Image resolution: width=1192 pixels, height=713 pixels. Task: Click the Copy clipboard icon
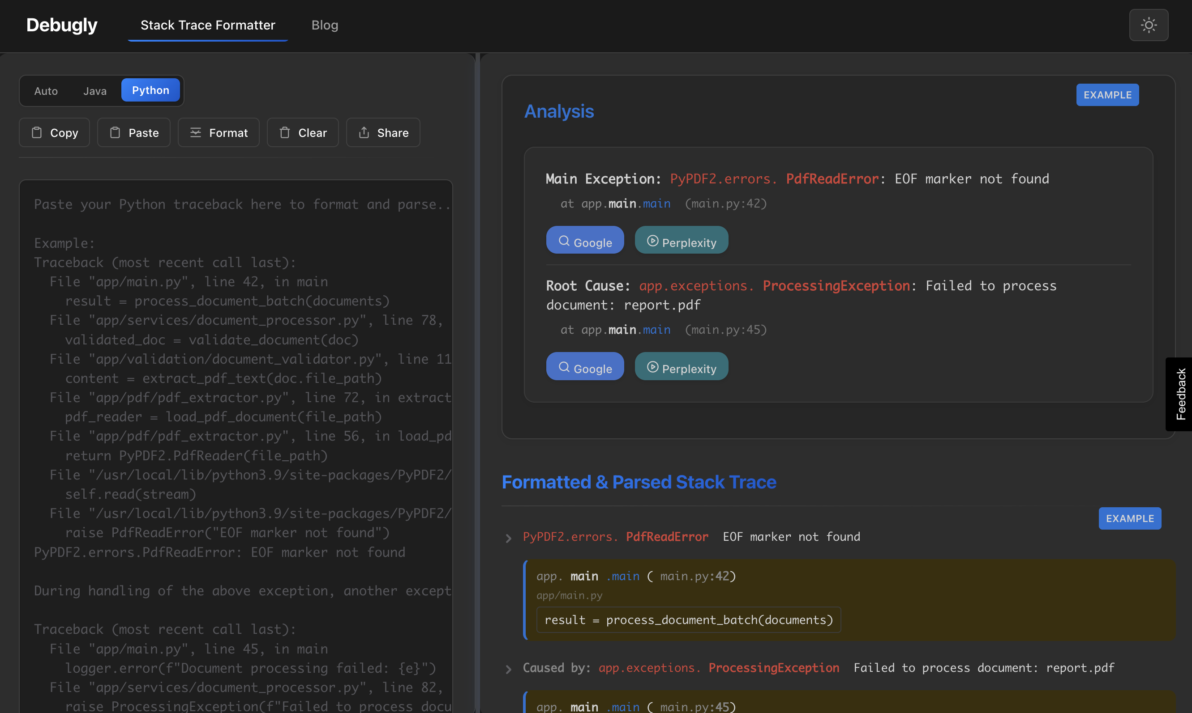coord(37,132)
